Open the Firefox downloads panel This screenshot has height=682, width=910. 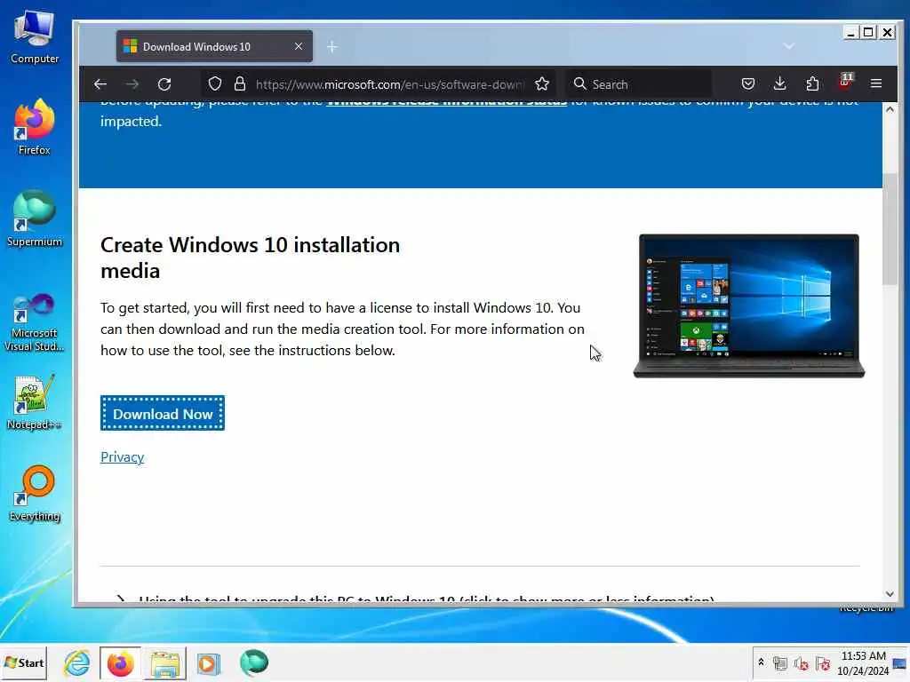tap(780, 84)
